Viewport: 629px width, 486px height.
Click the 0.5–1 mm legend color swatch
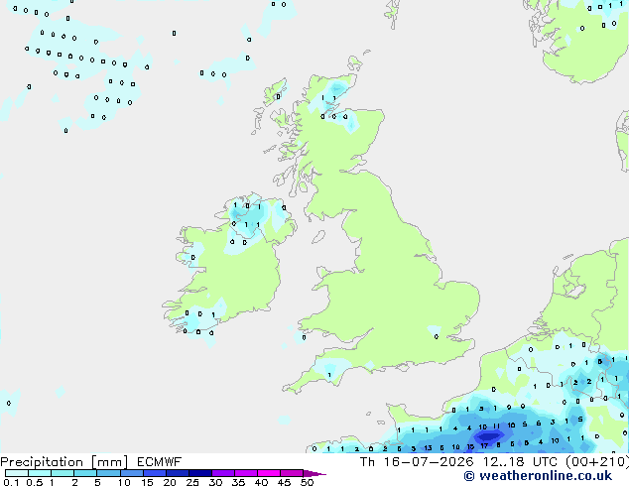tap(40, 473)
